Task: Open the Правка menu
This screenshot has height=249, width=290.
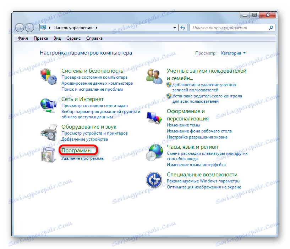Action: [41, 38]
